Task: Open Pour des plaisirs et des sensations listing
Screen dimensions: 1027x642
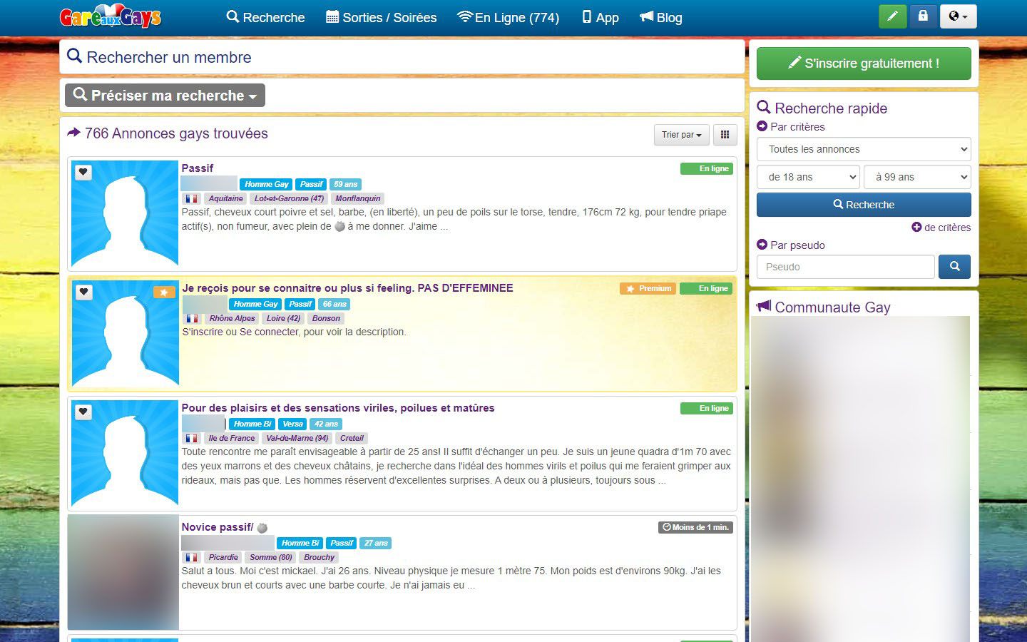Action: point(338,408)
